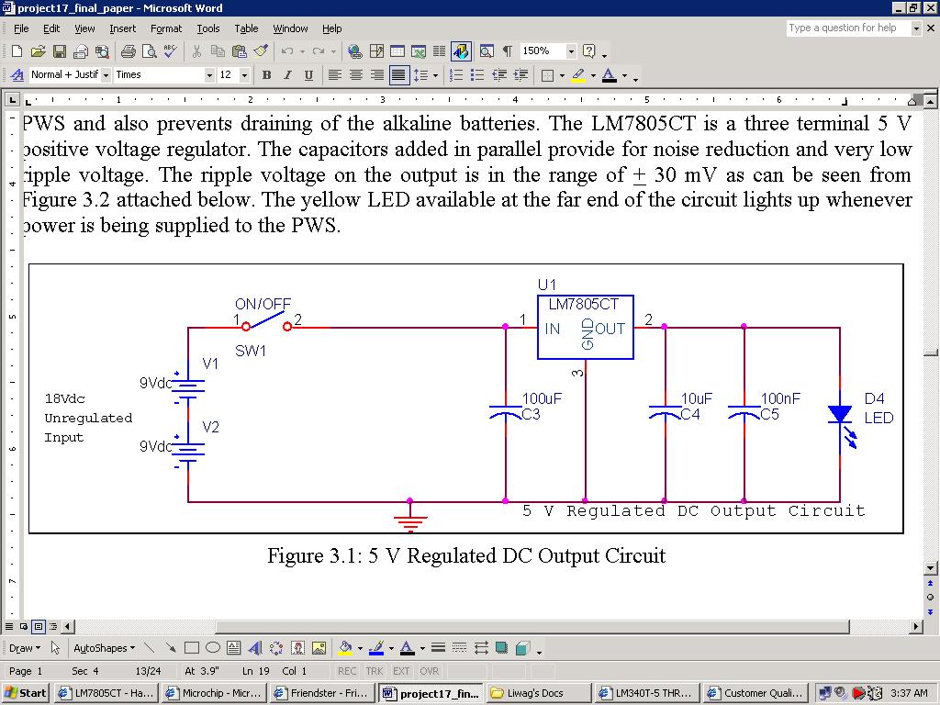Print the document using the printer icon

coord(129,51)
